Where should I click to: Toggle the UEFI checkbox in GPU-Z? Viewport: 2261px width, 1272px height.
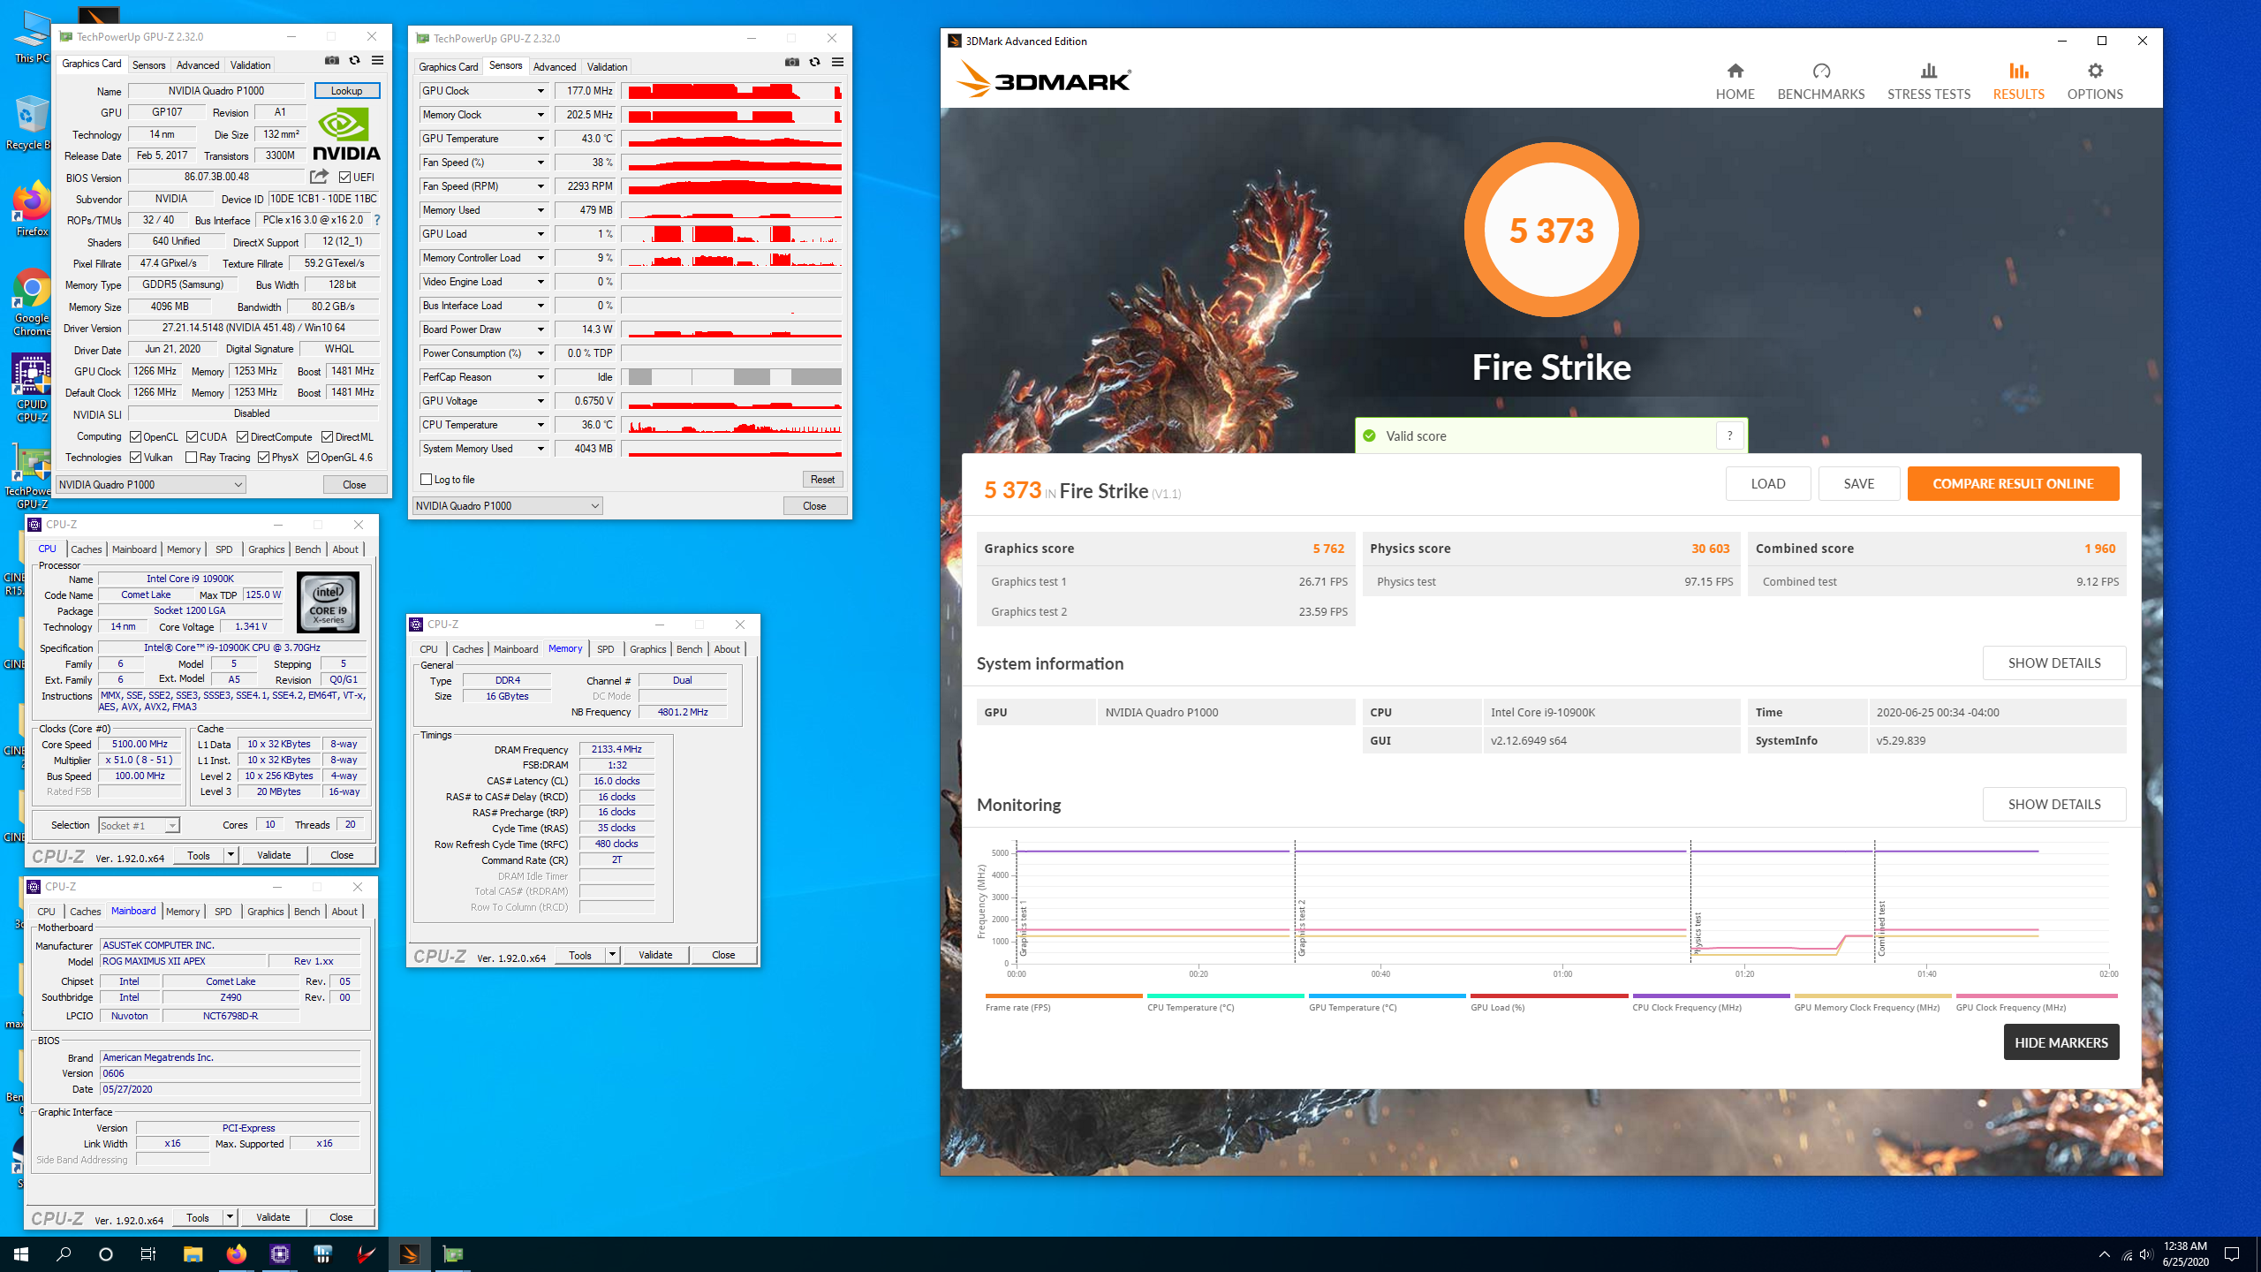[344, 178]
